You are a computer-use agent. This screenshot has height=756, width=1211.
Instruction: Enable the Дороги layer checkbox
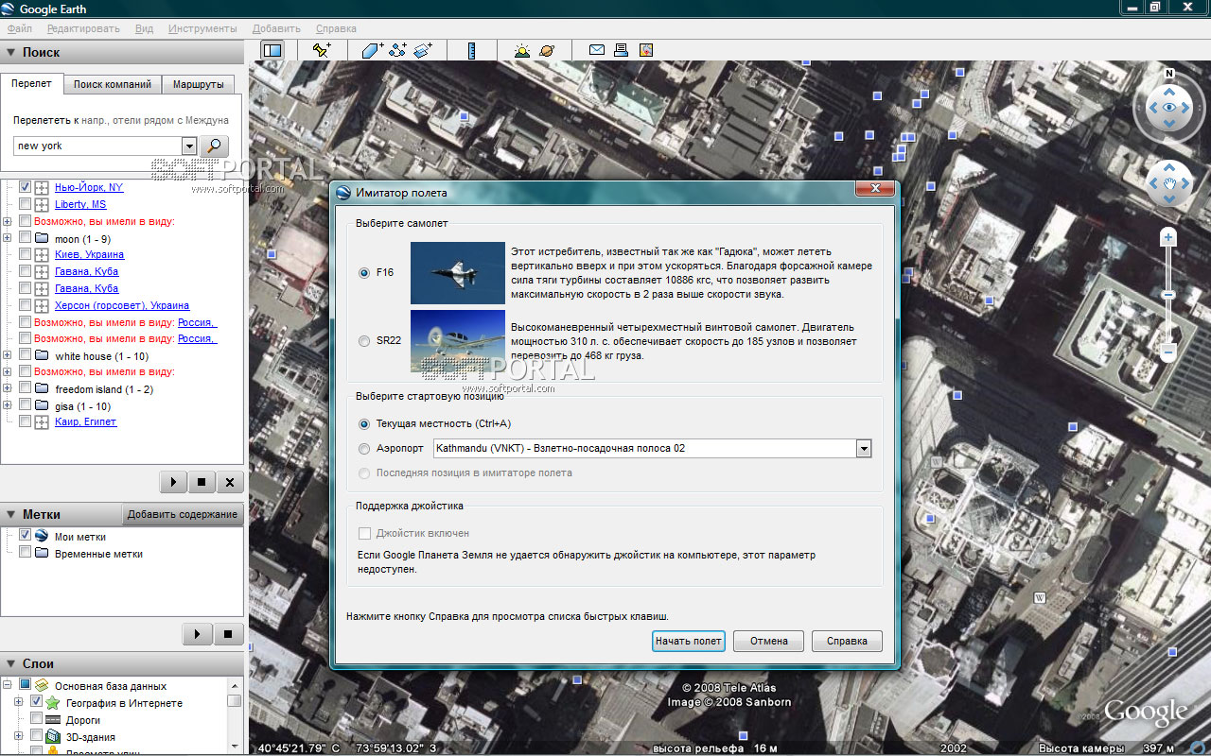click(x=37, y=719)
